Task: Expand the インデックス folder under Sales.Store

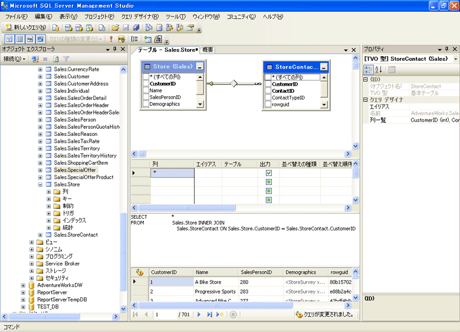Action: [49, 221]
